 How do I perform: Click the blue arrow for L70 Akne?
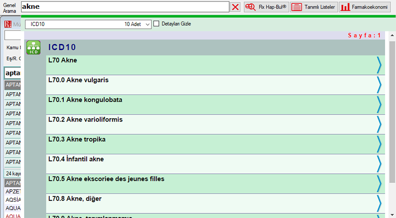pos(379,65)
